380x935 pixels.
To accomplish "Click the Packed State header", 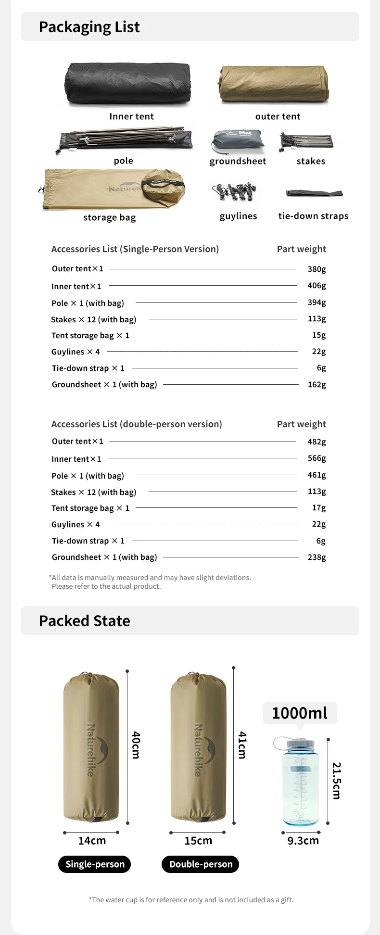I will pos(85,621).
